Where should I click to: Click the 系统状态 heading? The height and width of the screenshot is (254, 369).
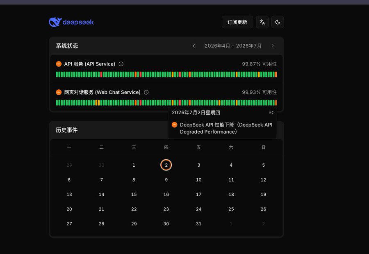67,46
